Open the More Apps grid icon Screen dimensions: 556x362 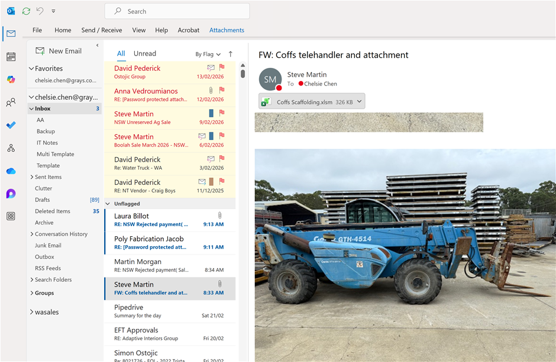[11, 216]
